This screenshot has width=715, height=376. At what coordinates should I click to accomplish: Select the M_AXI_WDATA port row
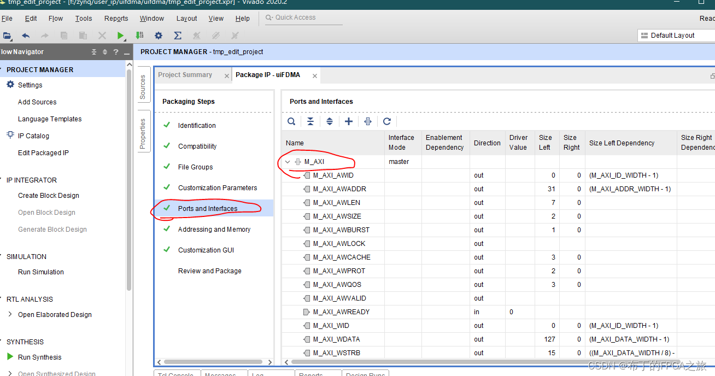[x=498, y=339]
